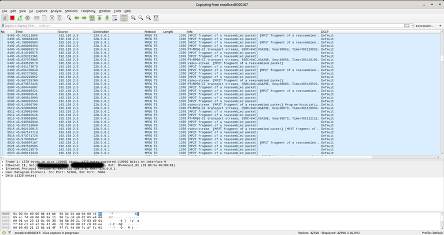Reset text to normal size
Screen dimensions: 444x235
[149, 18]
